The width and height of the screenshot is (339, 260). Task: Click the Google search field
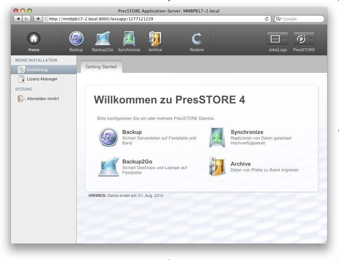pos(299,19)
